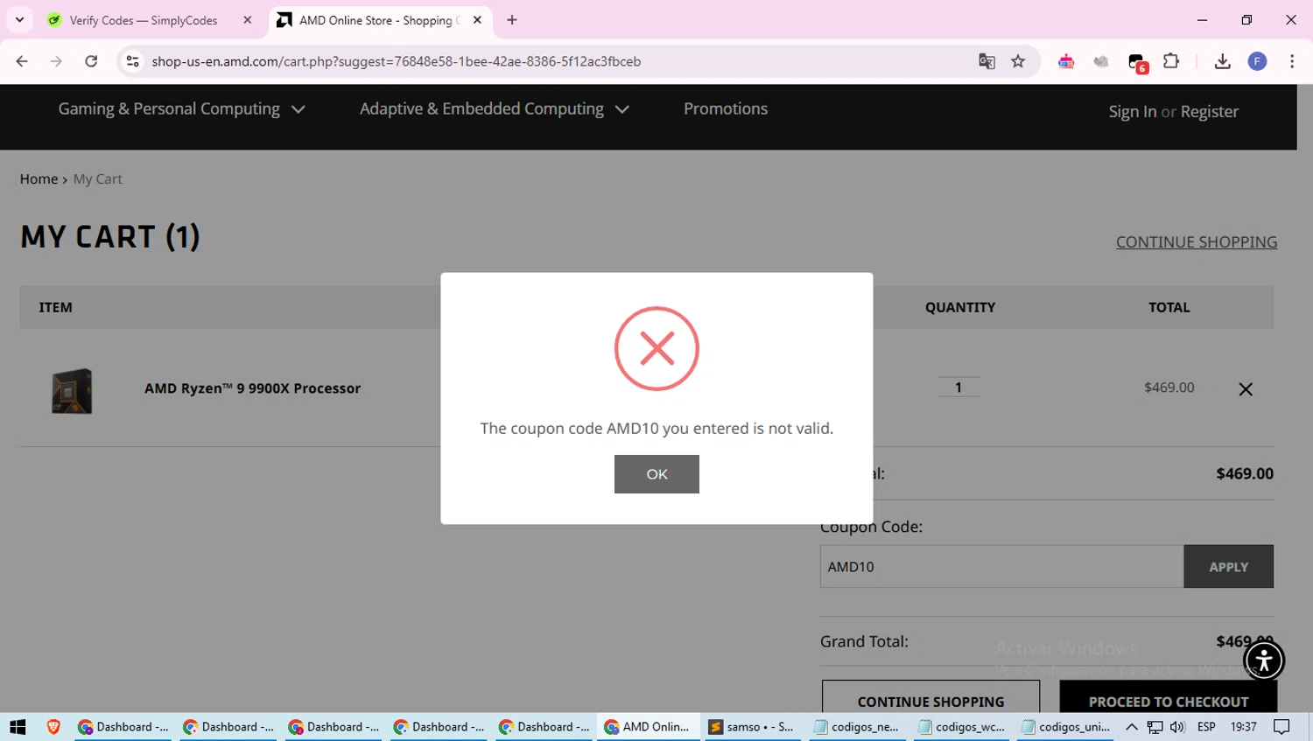Image resolution: width=1313 pixels, height=741 pixels.
Task: Open the volume tray icon
Action: 1177,727
